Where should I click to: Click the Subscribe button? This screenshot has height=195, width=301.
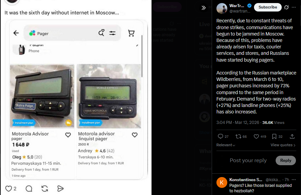pyautogui.click(x=268, y=7)
